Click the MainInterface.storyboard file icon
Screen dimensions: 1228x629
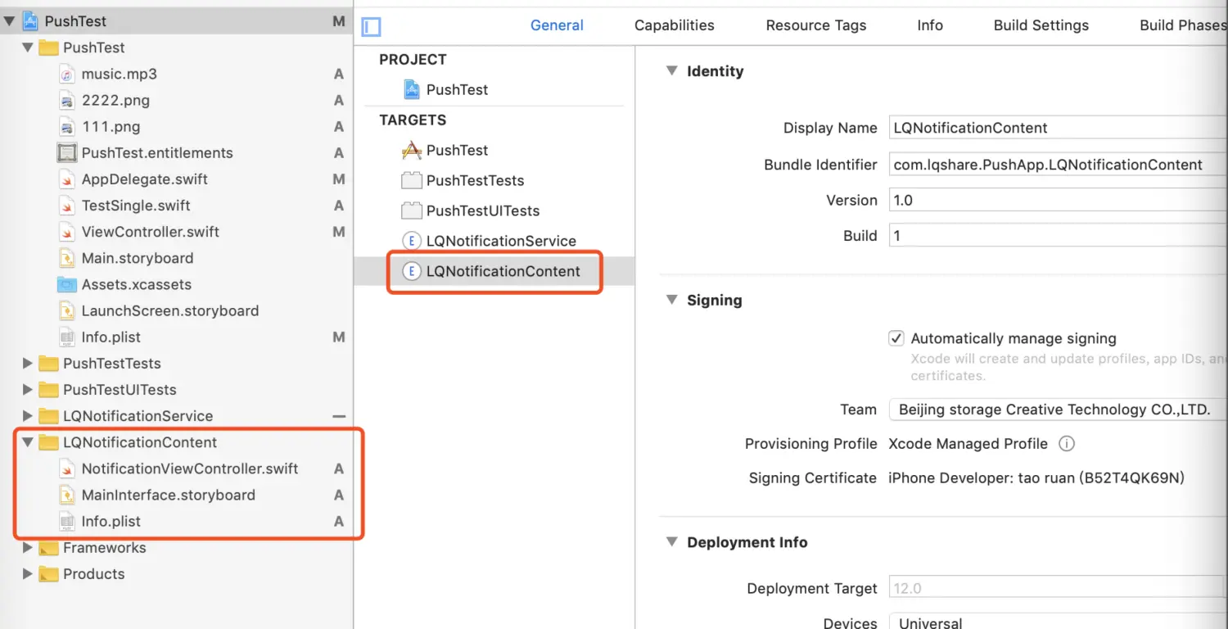click(x=67, y=495)
